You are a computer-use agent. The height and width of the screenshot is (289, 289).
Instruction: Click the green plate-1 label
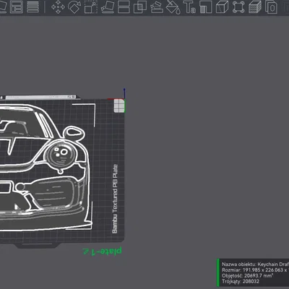tap(102, 251)
